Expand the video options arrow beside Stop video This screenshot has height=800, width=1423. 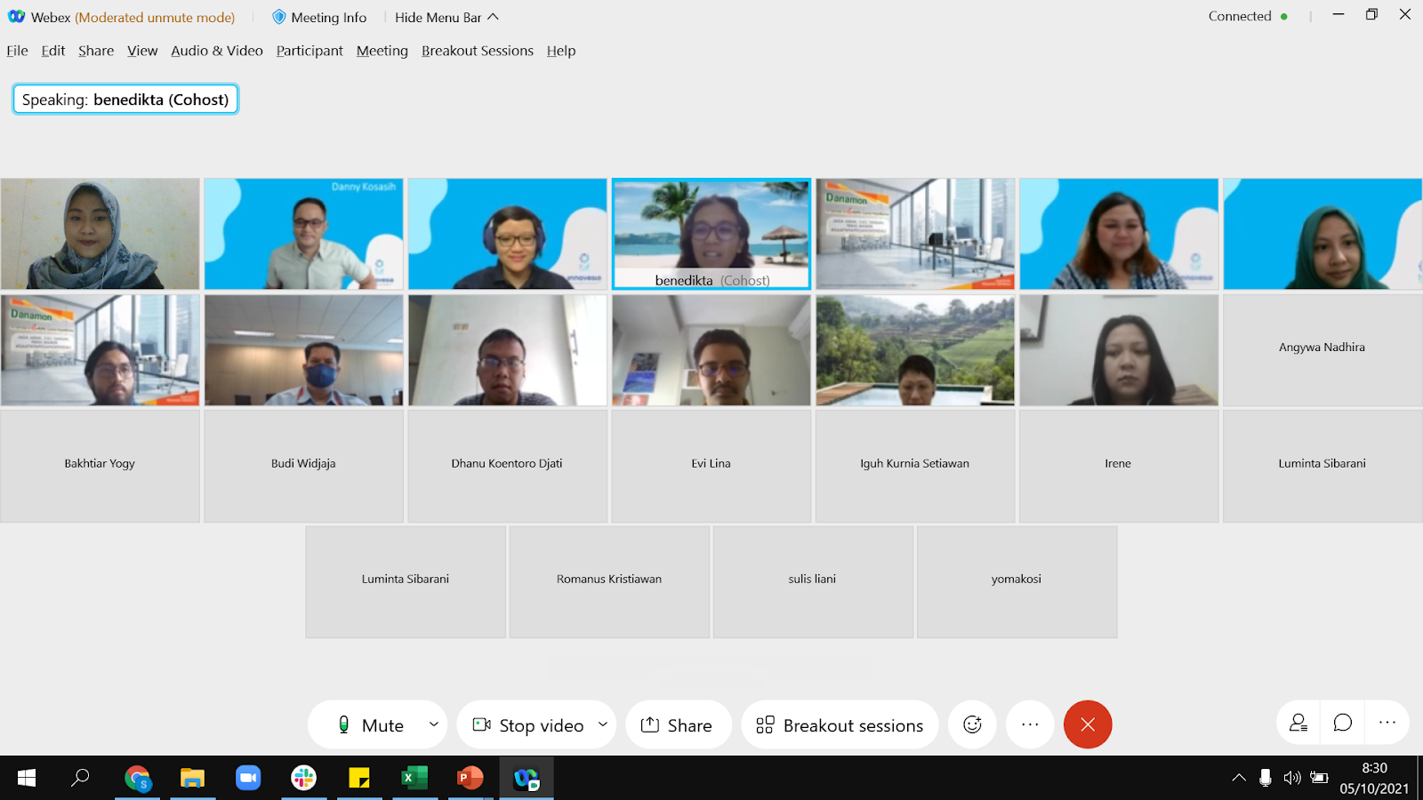603,724
